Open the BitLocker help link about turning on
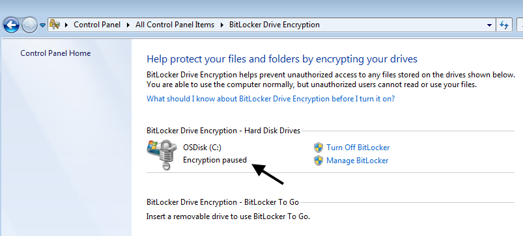The image size is (523, 236). click(271, 99)
